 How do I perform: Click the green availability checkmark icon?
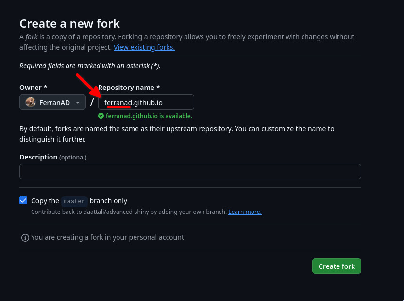(101, 116)
